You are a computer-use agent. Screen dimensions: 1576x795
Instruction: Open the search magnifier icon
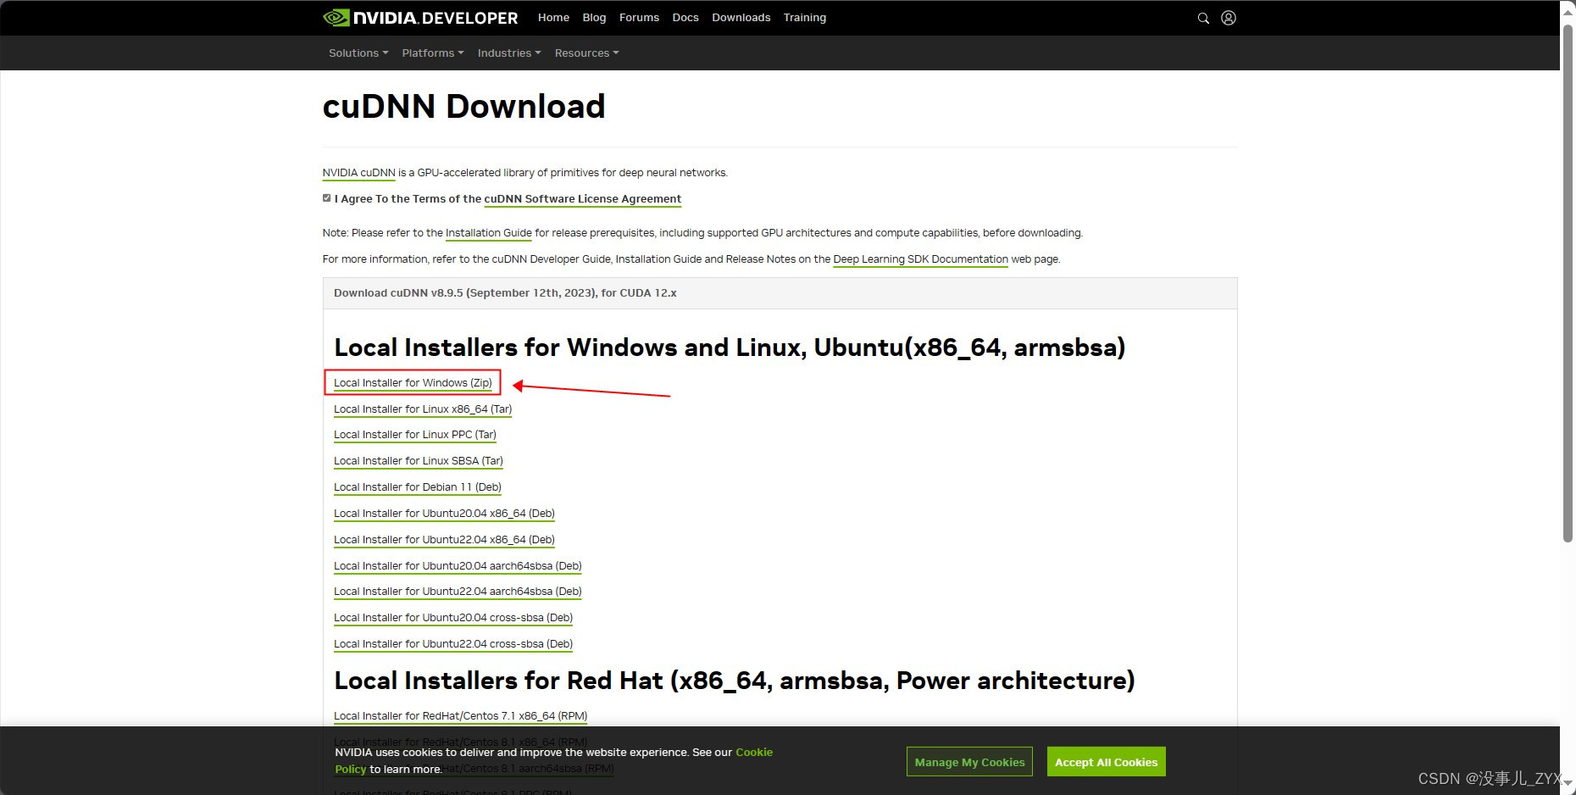(x=1202, y=18)
